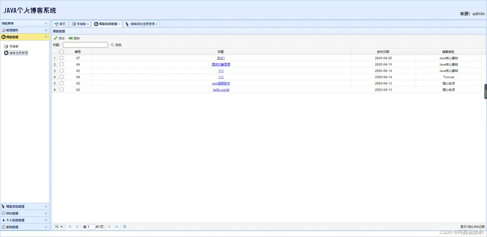Click 显示1到6,共6记录 status text
The width and height of the screenshot is (487, 237).
(472, 227)
